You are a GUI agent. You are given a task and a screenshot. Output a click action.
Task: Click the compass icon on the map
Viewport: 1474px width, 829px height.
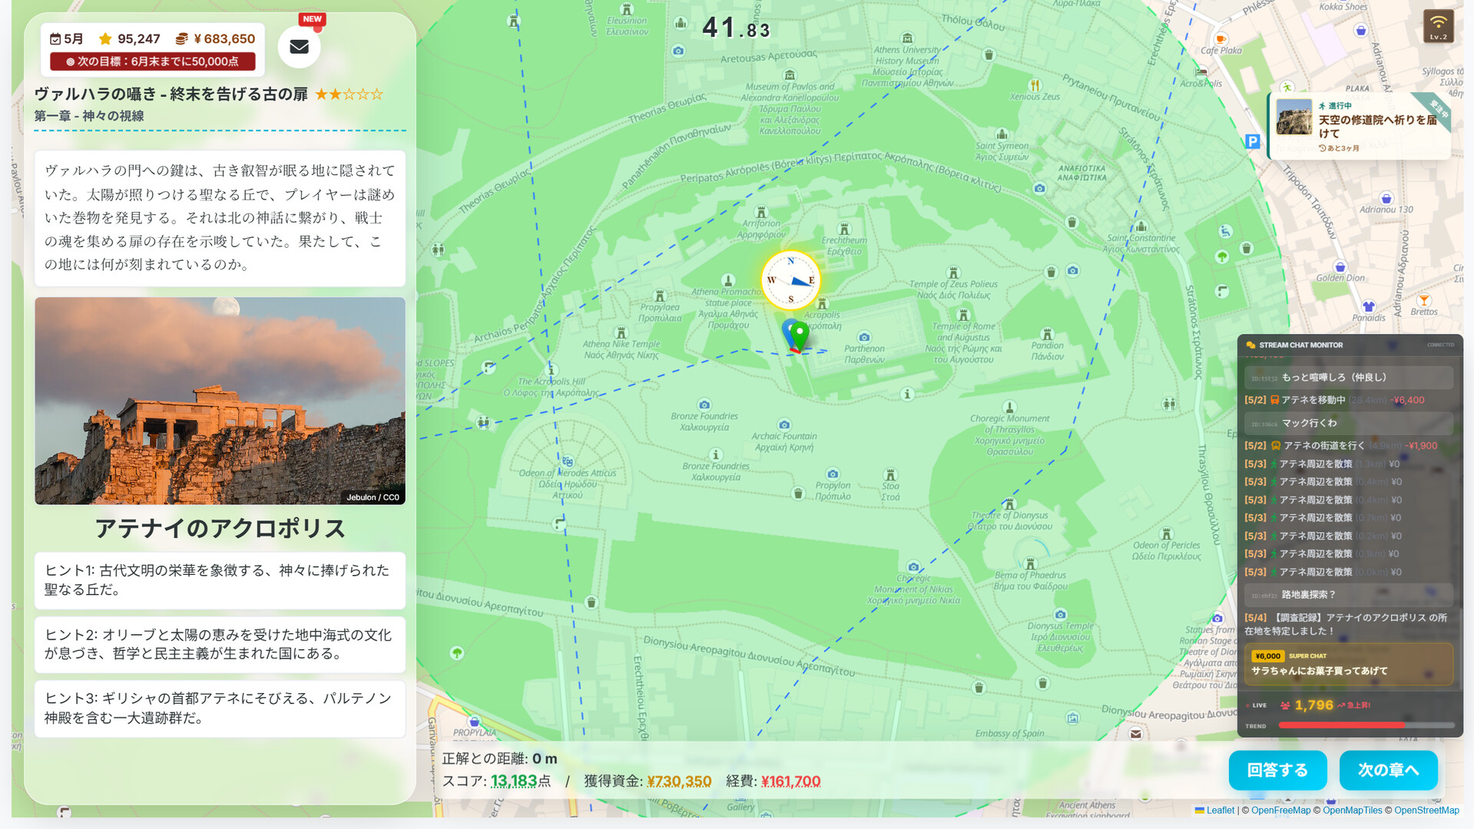790,280
